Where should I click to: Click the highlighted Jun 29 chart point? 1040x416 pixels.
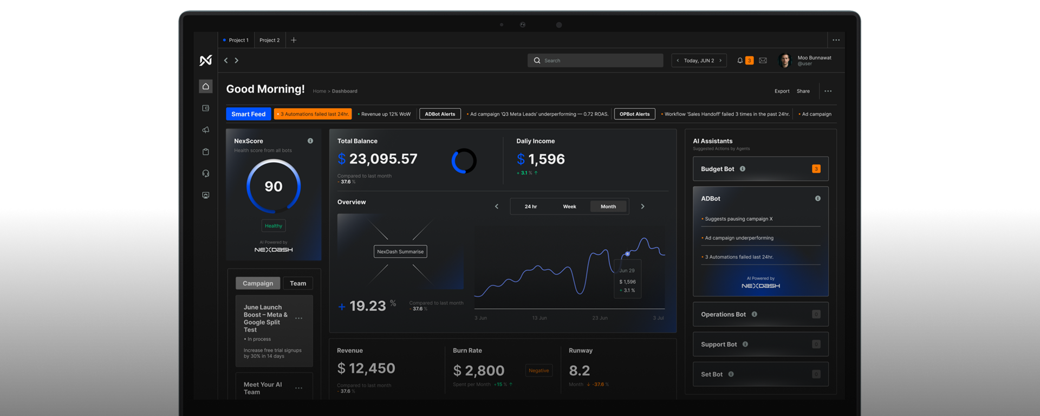(628, 253)
